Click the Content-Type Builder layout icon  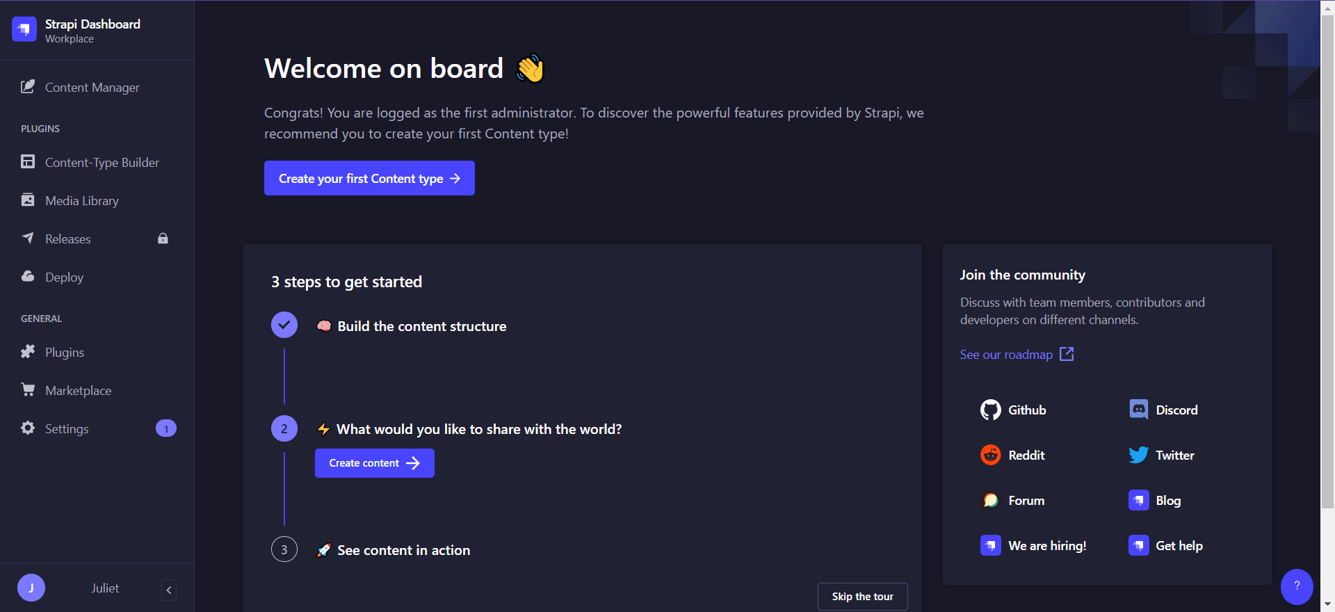pyautogui.click(x=28, y=162)
